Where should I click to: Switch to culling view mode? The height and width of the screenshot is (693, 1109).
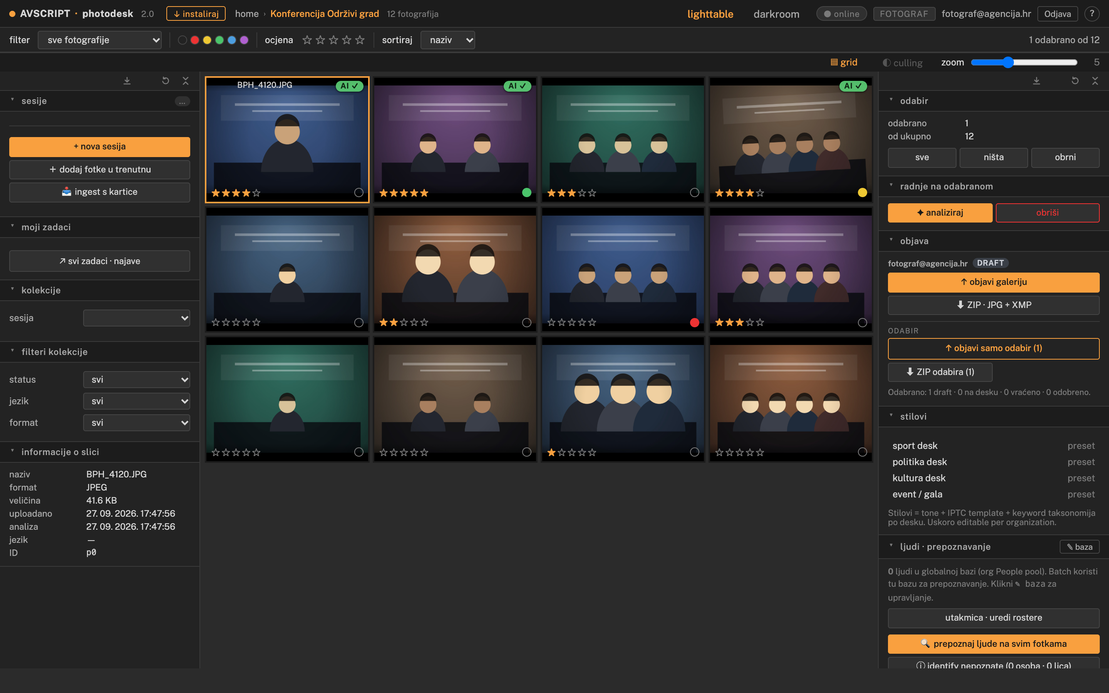point(902,63)
